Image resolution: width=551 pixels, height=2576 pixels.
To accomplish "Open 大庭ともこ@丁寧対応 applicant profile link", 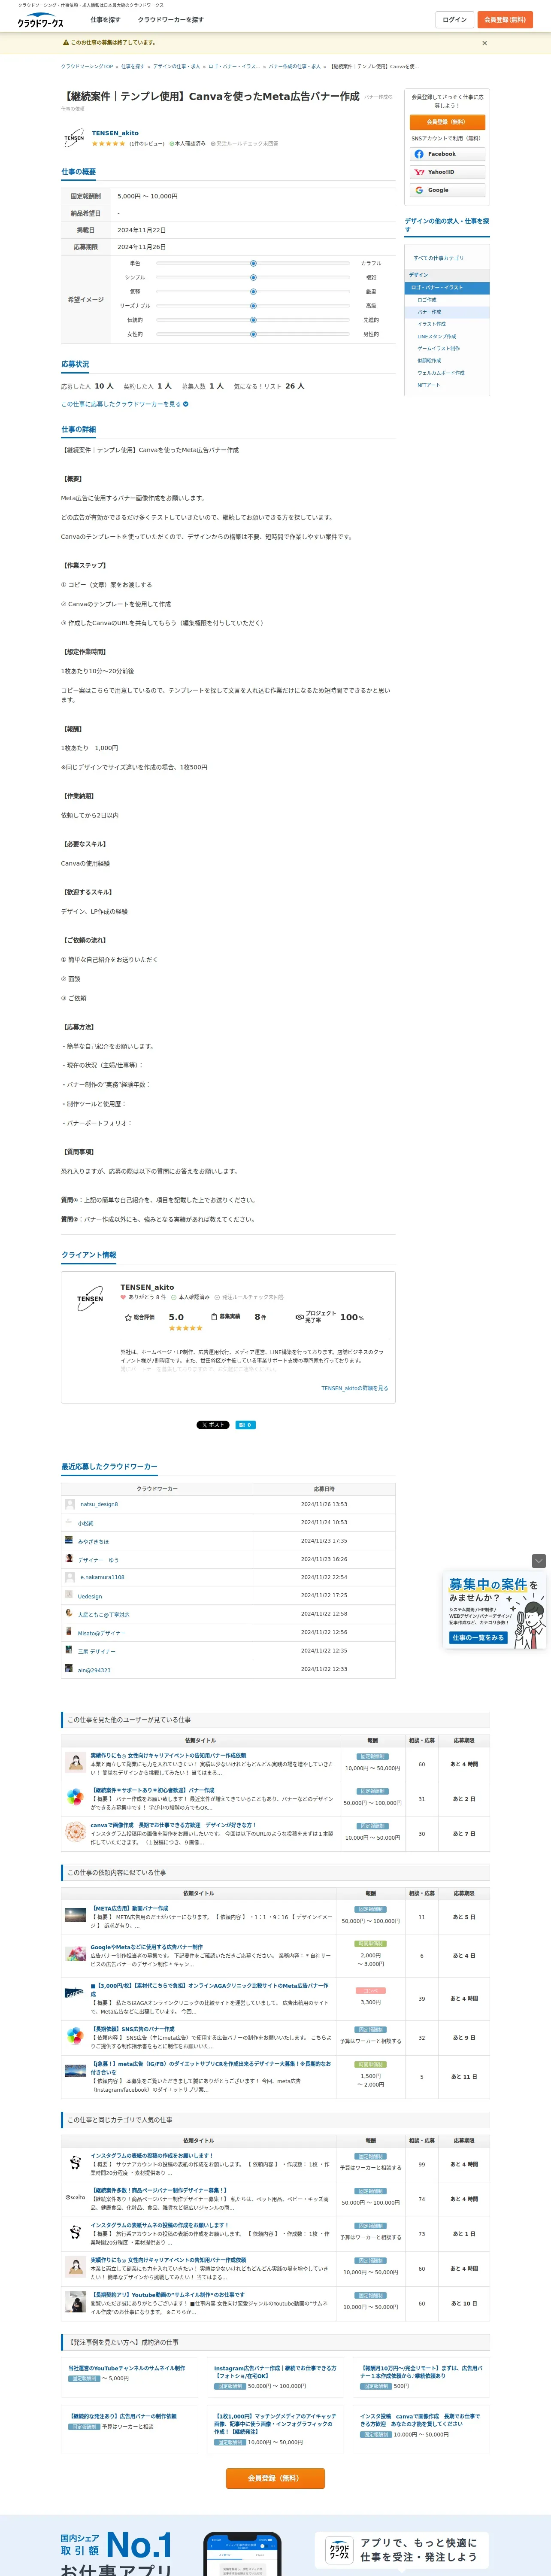I will pos(104,1615).
